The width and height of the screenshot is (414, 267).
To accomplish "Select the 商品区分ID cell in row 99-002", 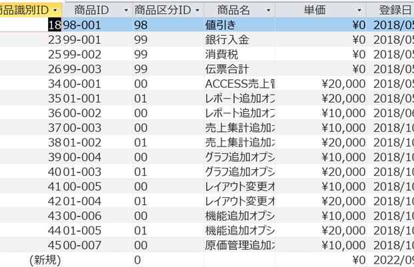I will point(167,55).
